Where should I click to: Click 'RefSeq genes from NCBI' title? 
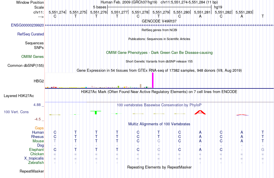tap(159, 30)
